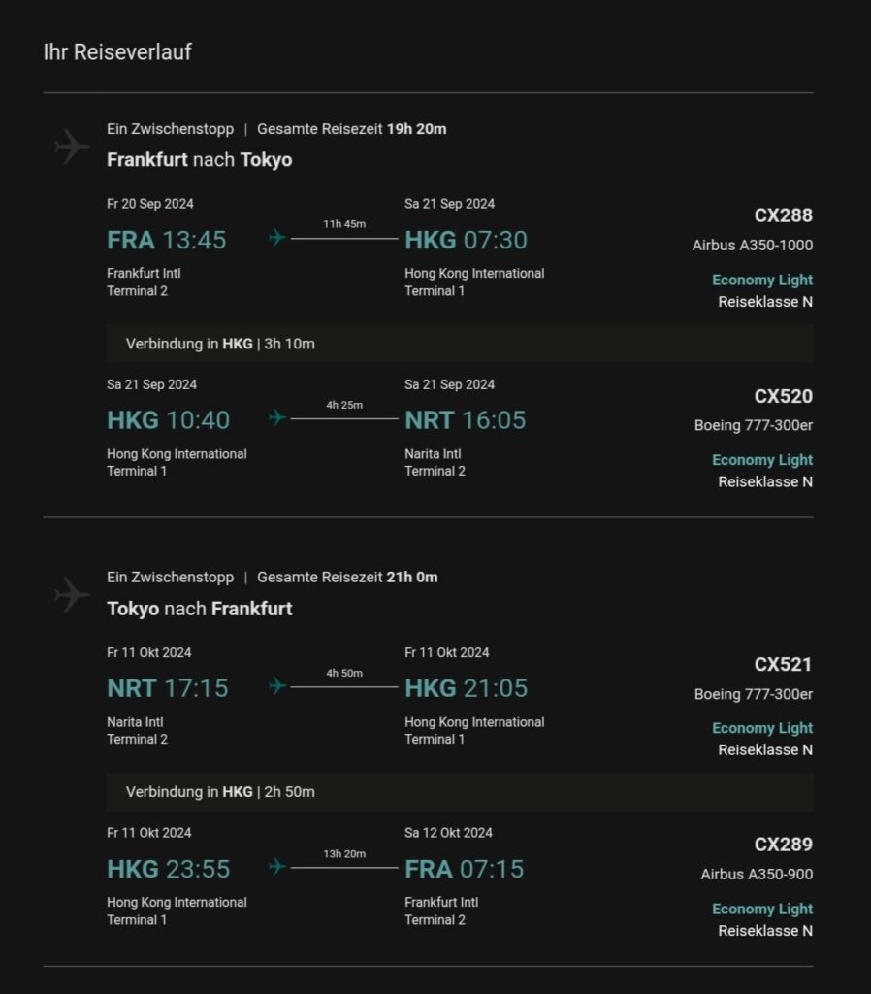
Task: Click the FRA 13:45 departure time
Action: click(167, 240)
